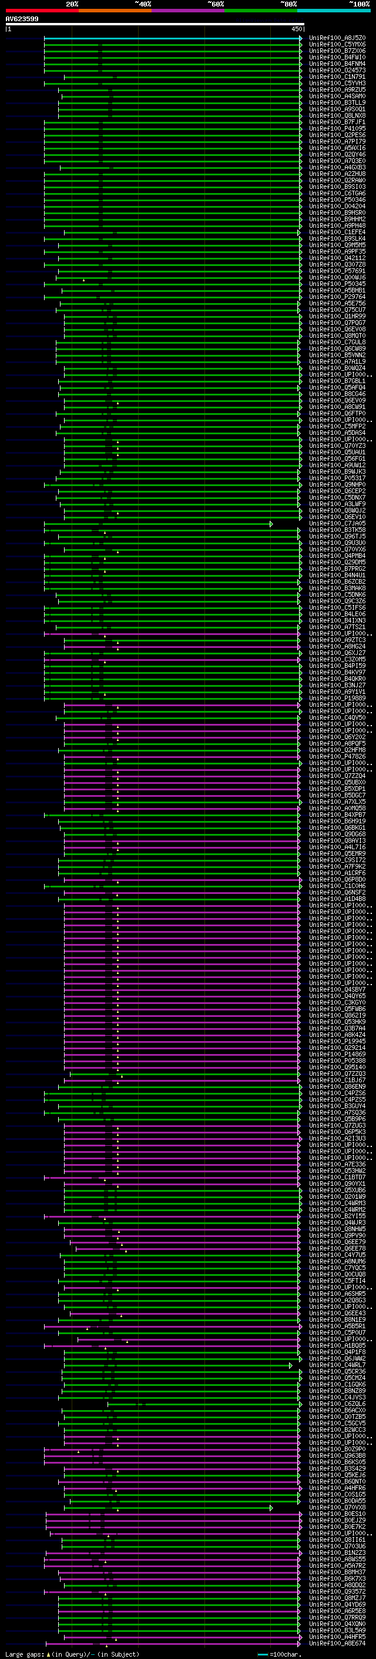Click hit label UniRef100_B0Z9P0

pyautogui.click(x=337, y=1449)
